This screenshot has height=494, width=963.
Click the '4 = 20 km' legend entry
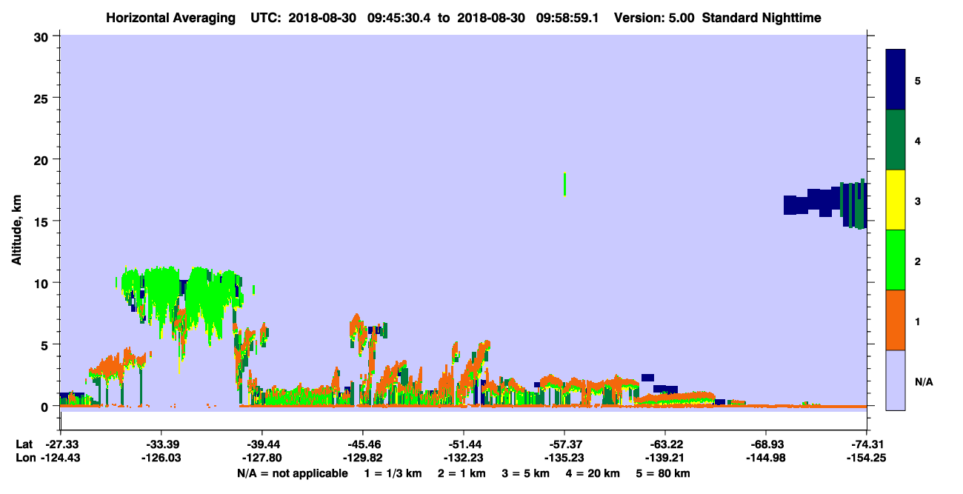[x=594, y=473]
